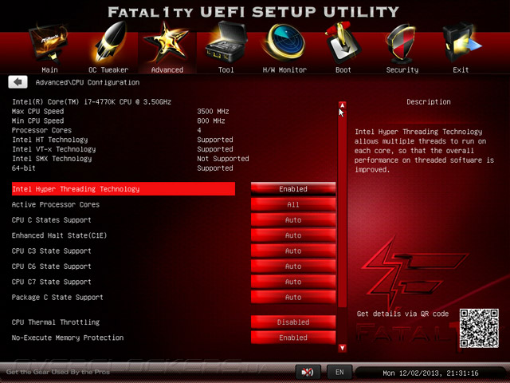Viewport: 510px width, 383px height.
Task: Select CPU C7 State Support label
Action: coord(51,282)
